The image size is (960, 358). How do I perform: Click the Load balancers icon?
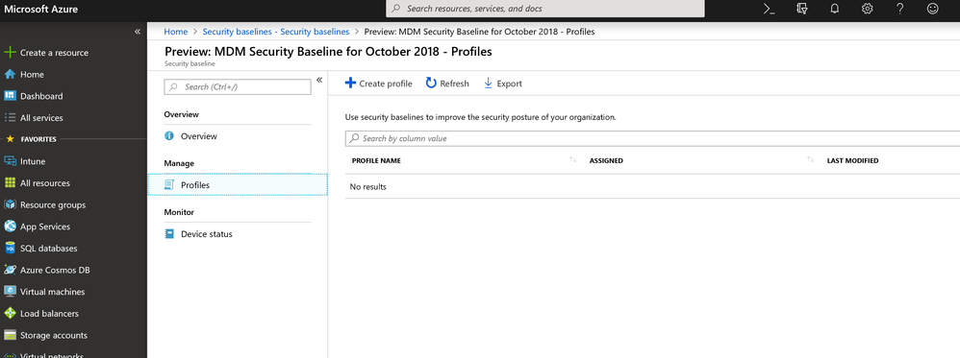tap(10, 314)
